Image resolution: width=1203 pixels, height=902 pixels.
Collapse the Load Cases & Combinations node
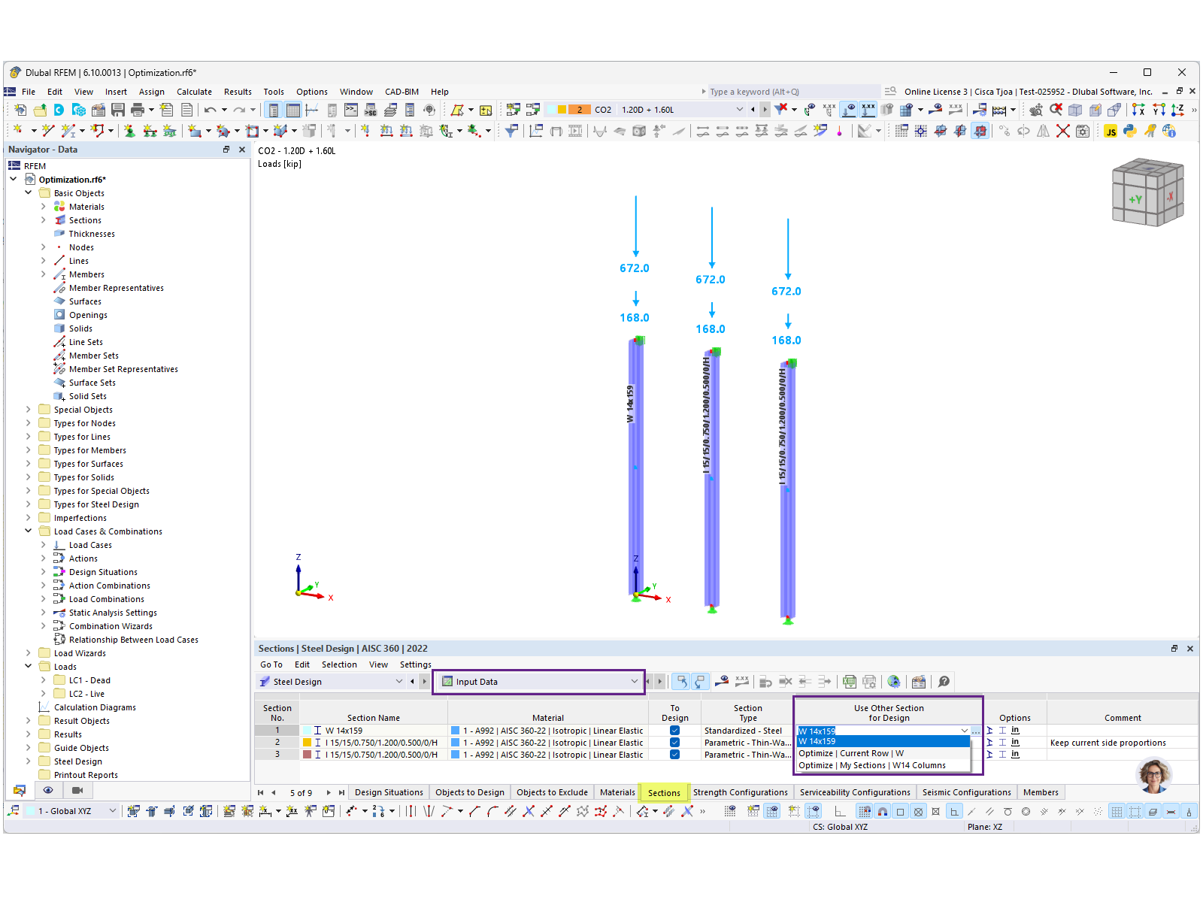(x=29, y=531)
